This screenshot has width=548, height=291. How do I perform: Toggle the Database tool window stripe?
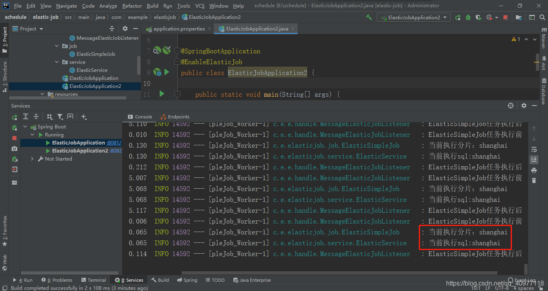click(544, 92)
